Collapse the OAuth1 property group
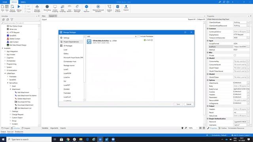This screenshot has width=253, height=142. (208, 58)
